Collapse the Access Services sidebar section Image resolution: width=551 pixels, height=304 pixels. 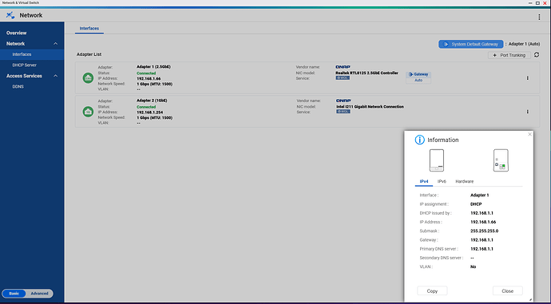click(56, 76)
